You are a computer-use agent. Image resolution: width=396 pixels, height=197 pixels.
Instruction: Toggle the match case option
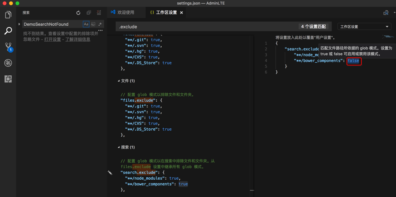86,24
